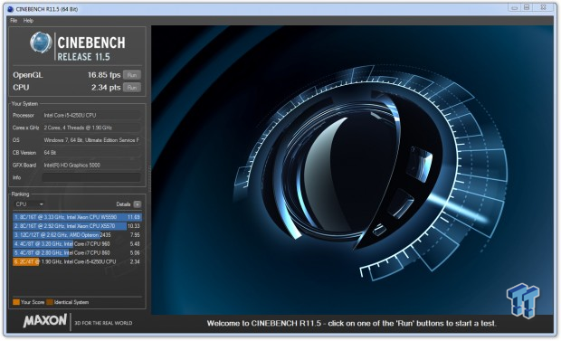Click the TT watermark logo icon
The width and height of the screenshot is (561, 341).
coord(523,300)
